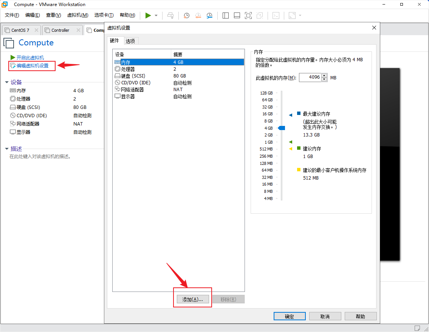Screen dimensions: 429x332
Task: Click the yellow minimum memory marker
Action: (x=291, y=149)
